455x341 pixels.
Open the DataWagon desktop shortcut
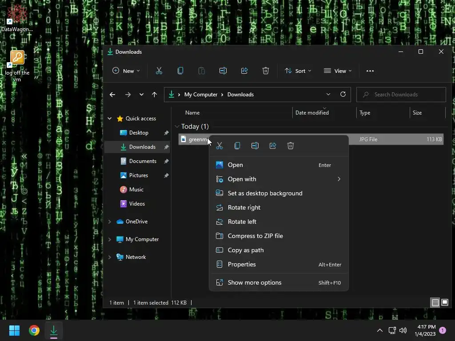point(17,17)
